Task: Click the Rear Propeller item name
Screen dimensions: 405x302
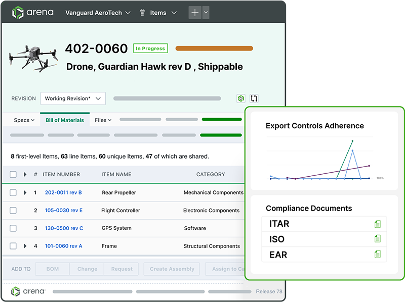Action: click(119, 192)
